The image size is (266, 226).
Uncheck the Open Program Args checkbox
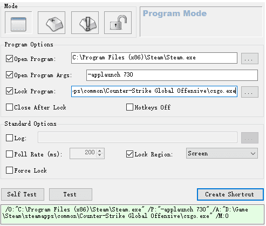9,75
